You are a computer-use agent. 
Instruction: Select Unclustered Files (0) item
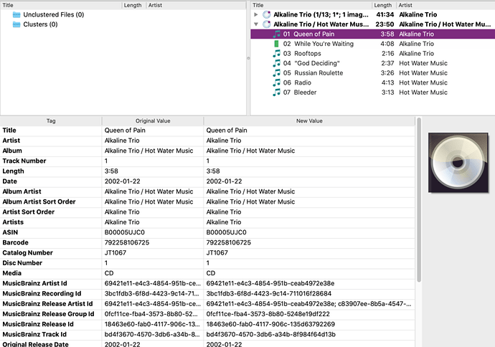[54, 14]
